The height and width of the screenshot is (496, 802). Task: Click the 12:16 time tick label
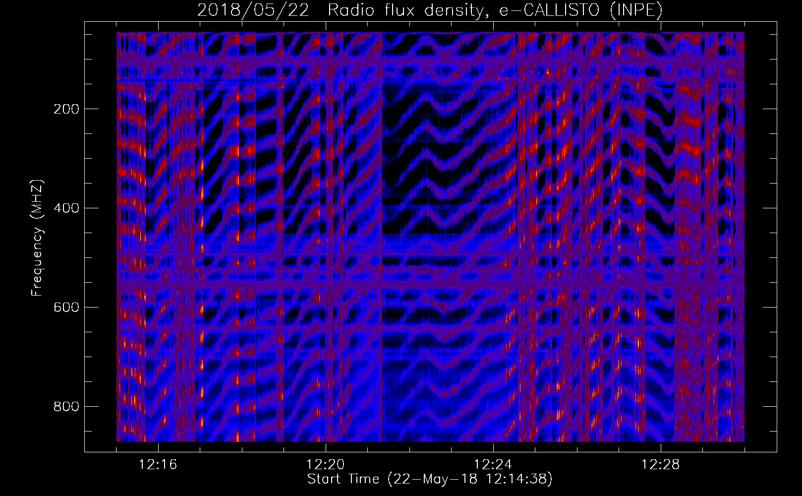158,465
